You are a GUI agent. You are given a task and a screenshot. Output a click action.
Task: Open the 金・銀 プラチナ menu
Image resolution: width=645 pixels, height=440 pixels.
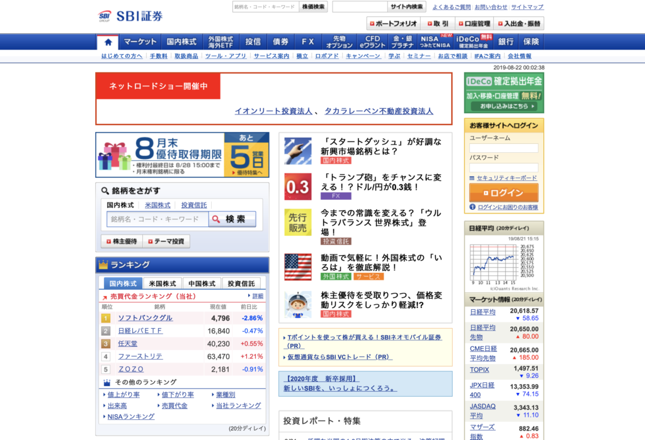click(x=402, y=42)
